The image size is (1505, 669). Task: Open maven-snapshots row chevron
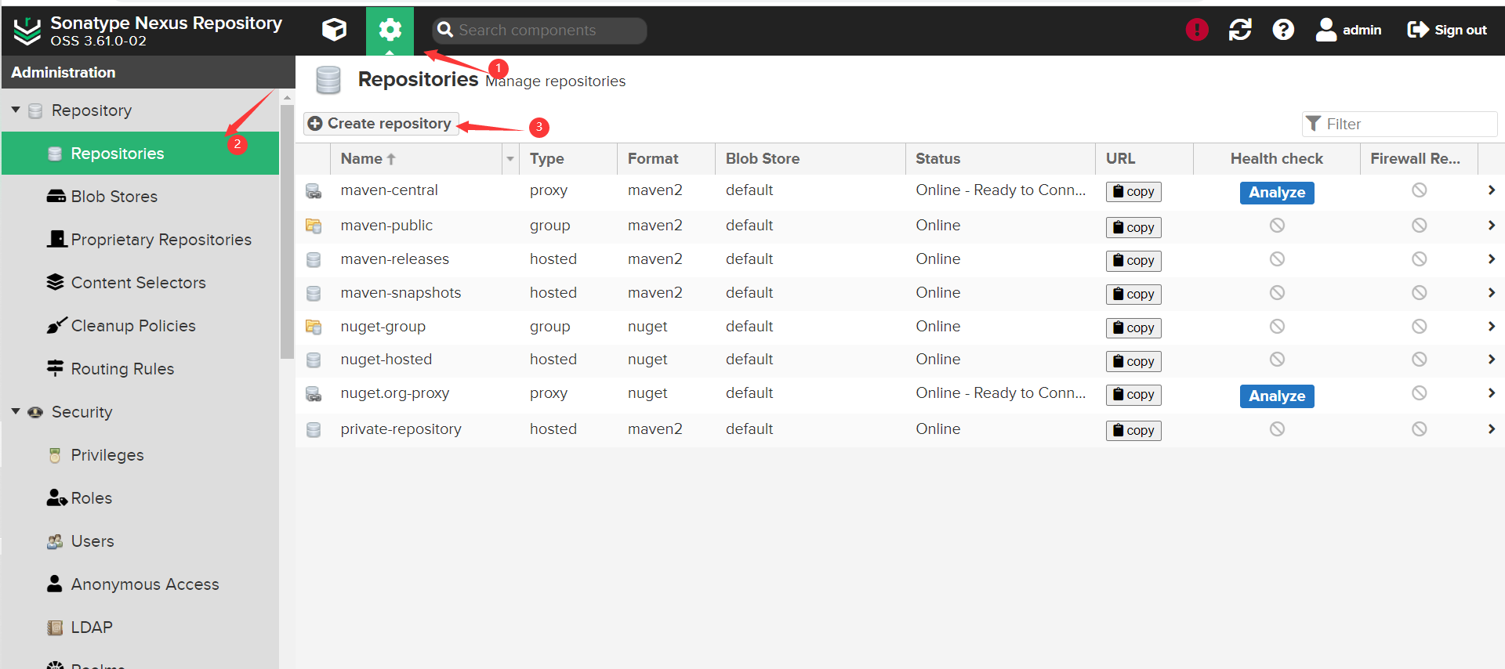(x=1491, y=293)
